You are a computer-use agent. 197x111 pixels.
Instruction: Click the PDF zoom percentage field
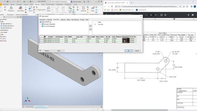[151, 15]
